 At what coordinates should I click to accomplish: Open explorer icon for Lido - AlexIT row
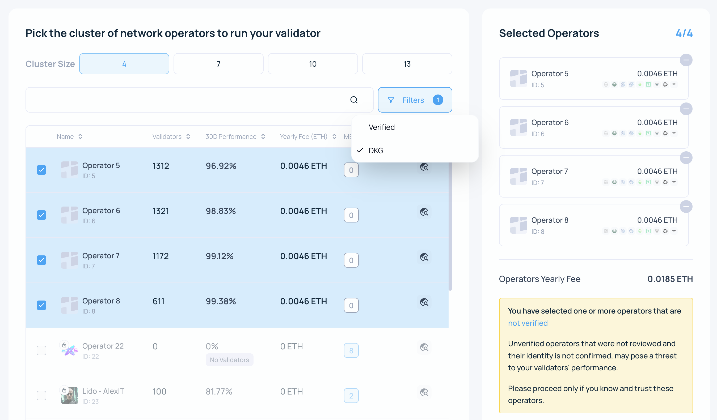424,392
